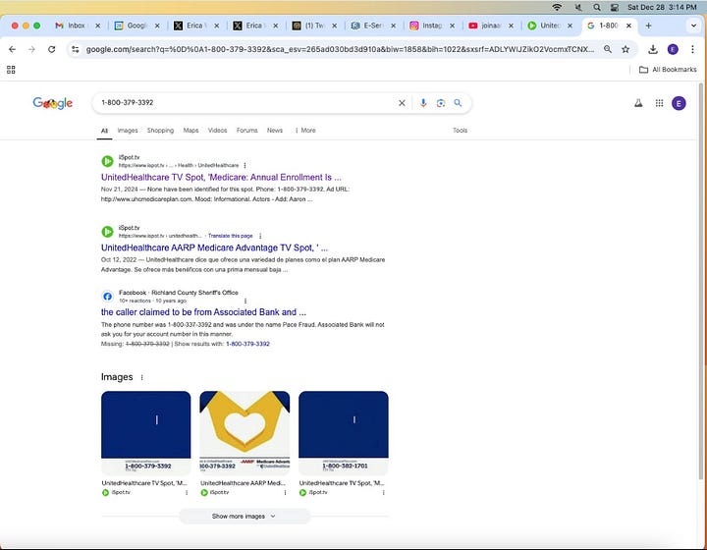Image resolution: width=707 pixels, height=550 pixels.
Task: Expand the More search filters menu
Action: [305, 131]
